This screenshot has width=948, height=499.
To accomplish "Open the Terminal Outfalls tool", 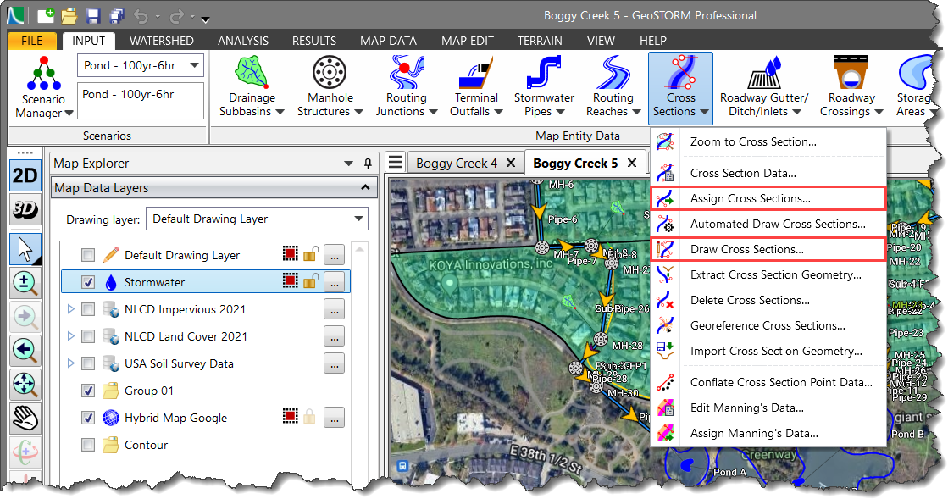I will pos(475,86).
